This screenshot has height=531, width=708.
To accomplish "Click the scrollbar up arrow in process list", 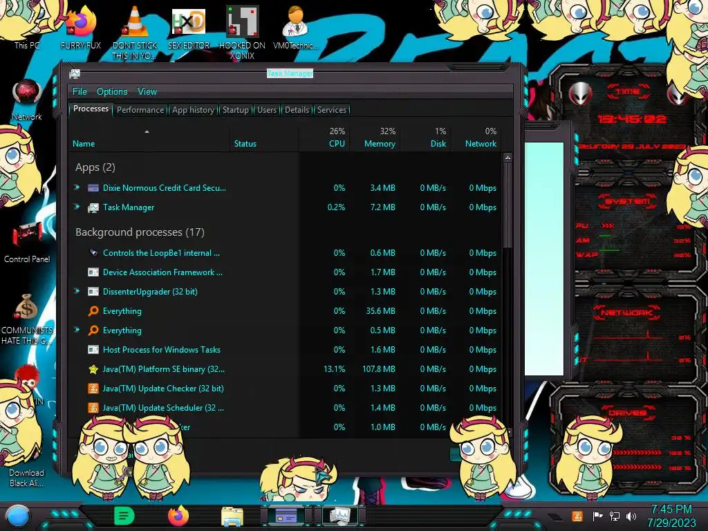I will pyautogui.click(x=507, y=158).
